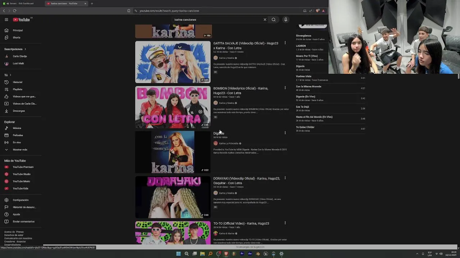
Task: Go to the YouTube logo home
Action: coord(22,20)
